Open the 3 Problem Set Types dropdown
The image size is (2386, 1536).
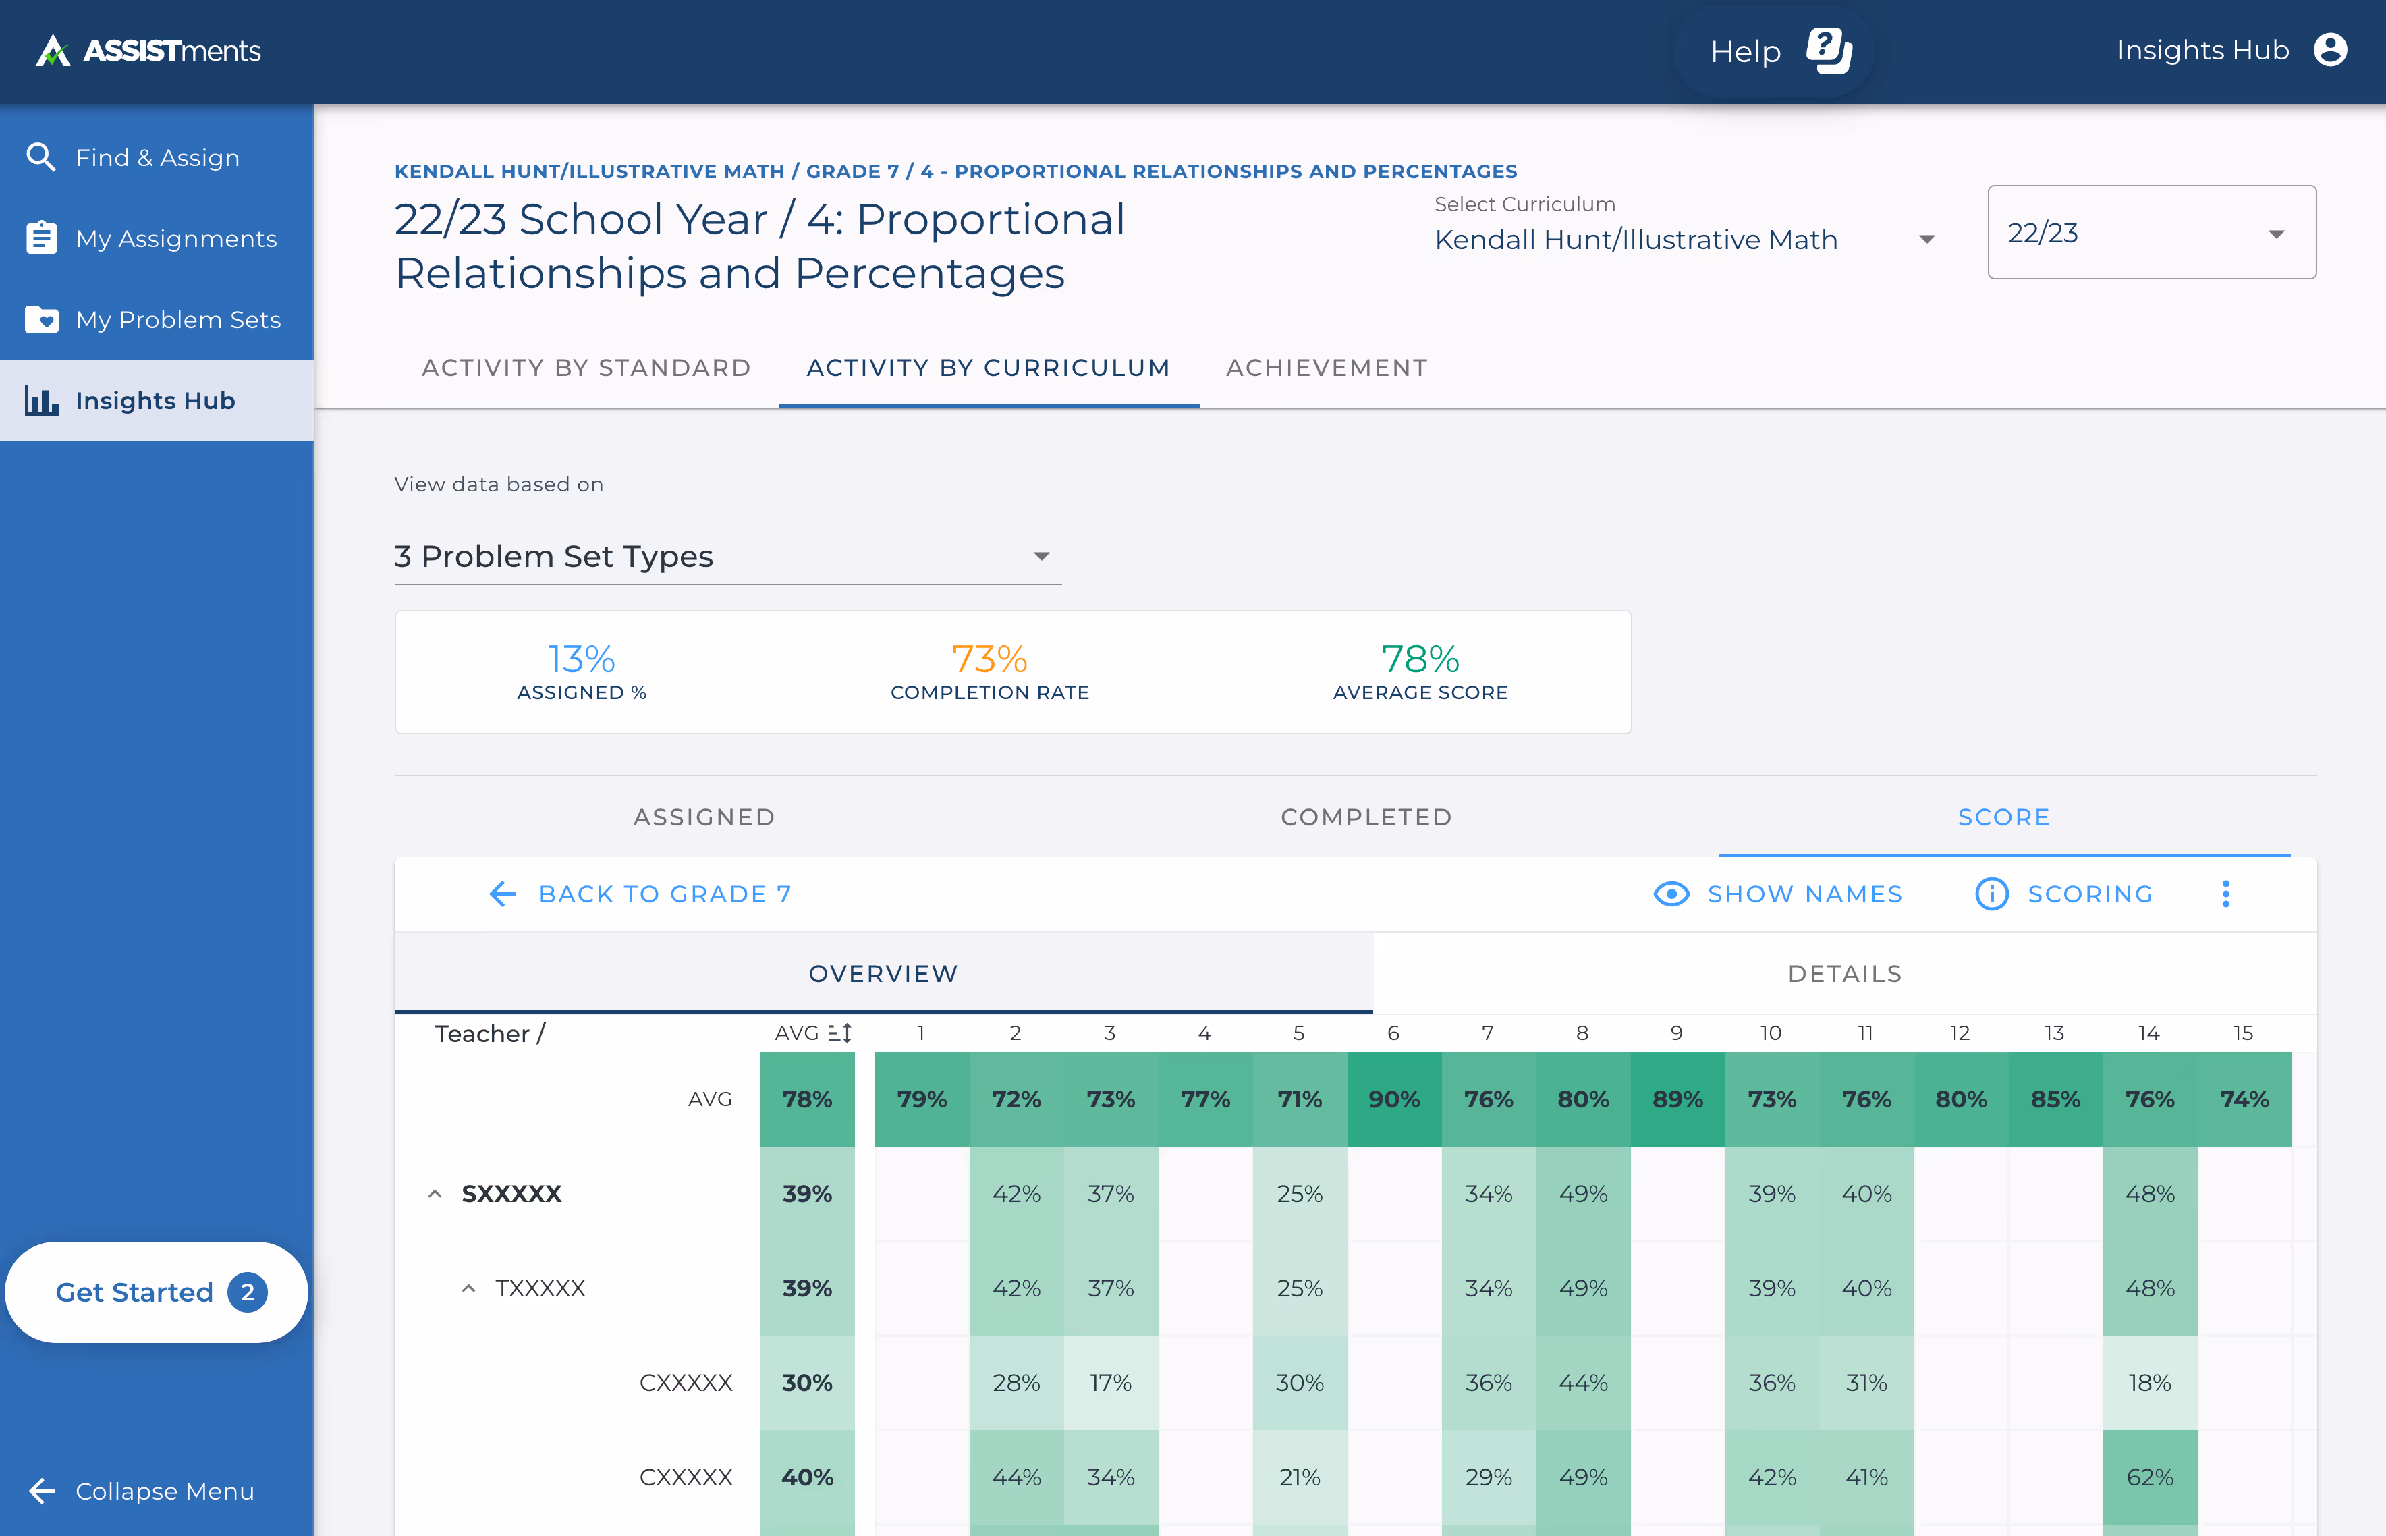[727, 557]
